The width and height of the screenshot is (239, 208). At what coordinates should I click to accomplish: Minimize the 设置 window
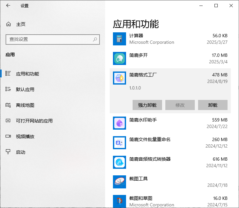[x=201, y=6]
